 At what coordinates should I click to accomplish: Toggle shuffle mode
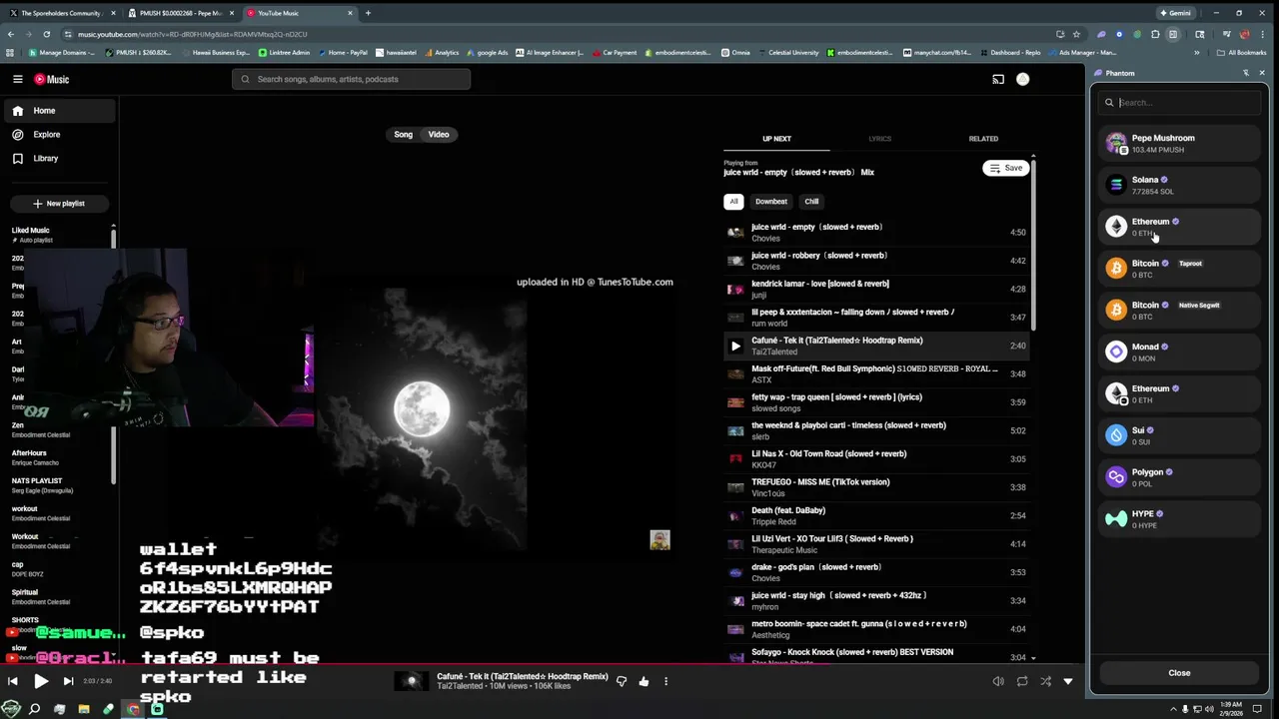pyautogui.click(x=1045, y=681)
